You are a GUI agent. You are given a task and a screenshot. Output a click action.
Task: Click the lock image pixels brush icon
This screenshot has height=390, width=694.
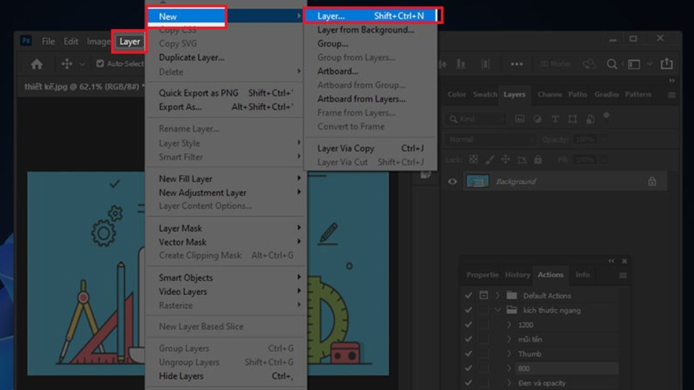(489, 159)
